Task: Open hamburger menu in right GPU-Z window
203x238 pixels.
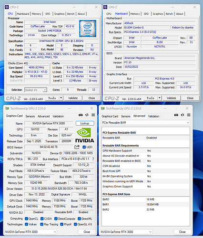Action: coord(189,115)
